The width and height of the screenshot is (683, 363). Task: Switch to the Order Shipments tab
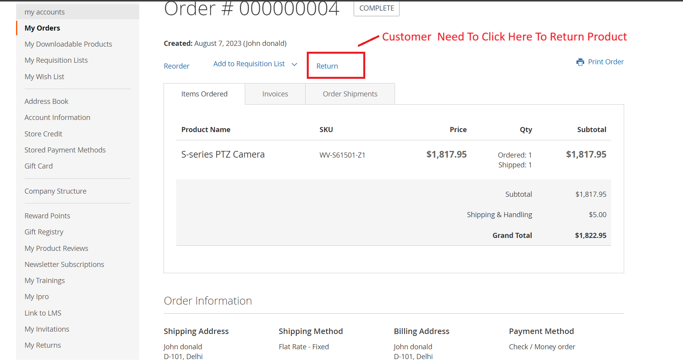pos(350,94)
